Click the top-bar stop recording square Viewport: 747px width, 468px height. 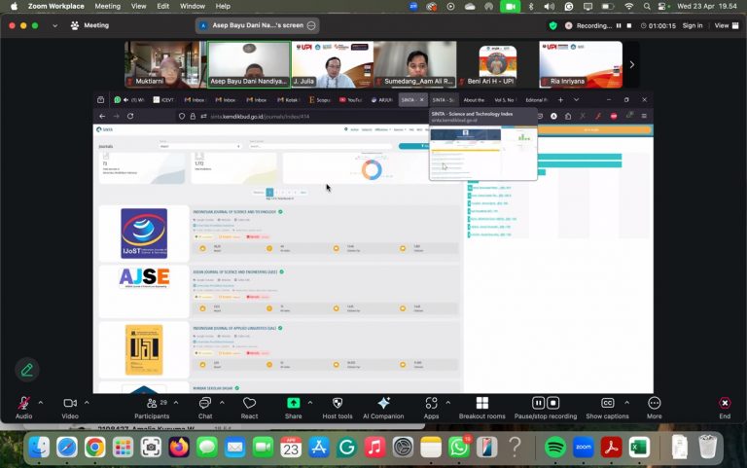pos(629,25)
